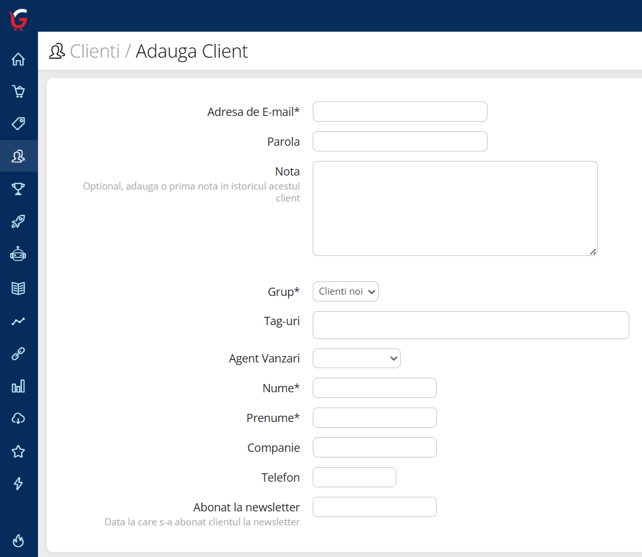Select the flame icon at sidebar bottom

pos(18,540)
